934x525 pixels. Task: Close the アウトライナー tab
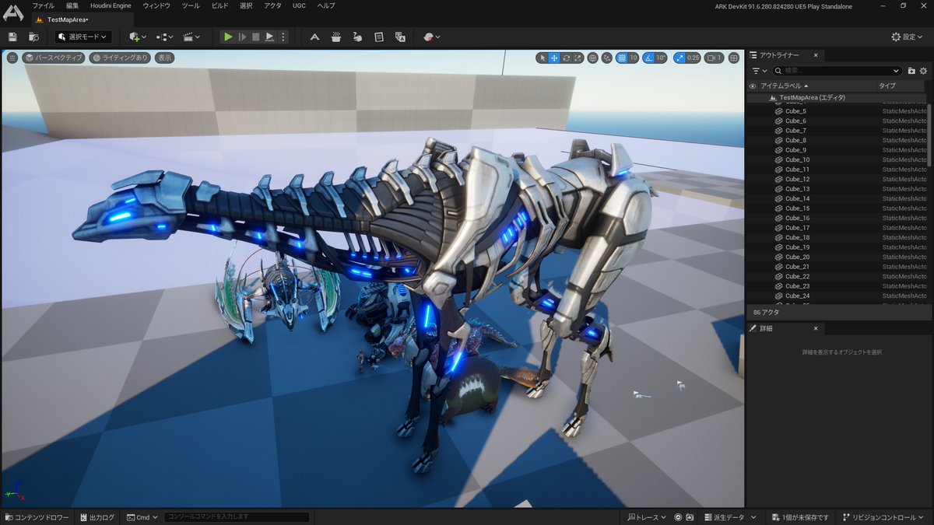[816, 55]
